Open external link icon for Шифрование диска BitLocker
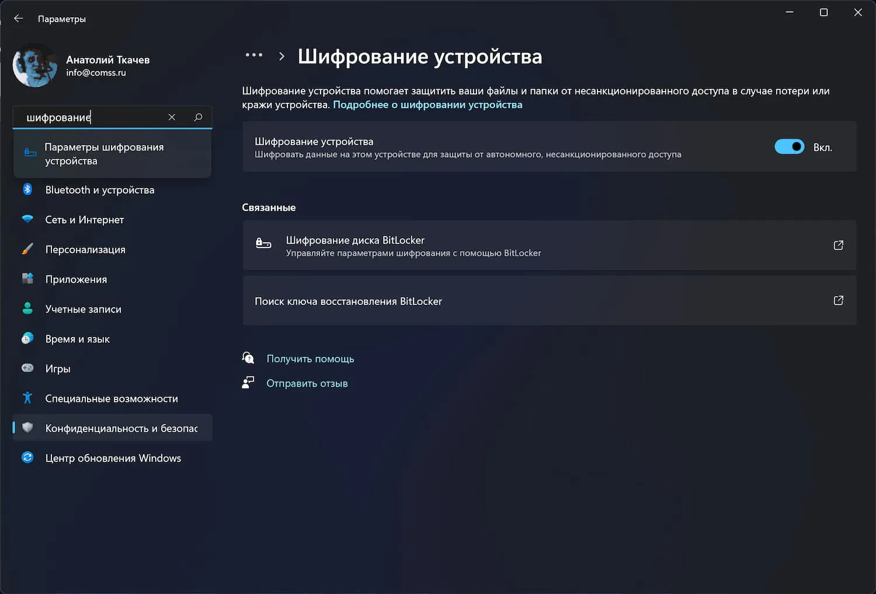 (x=838, y=245)
